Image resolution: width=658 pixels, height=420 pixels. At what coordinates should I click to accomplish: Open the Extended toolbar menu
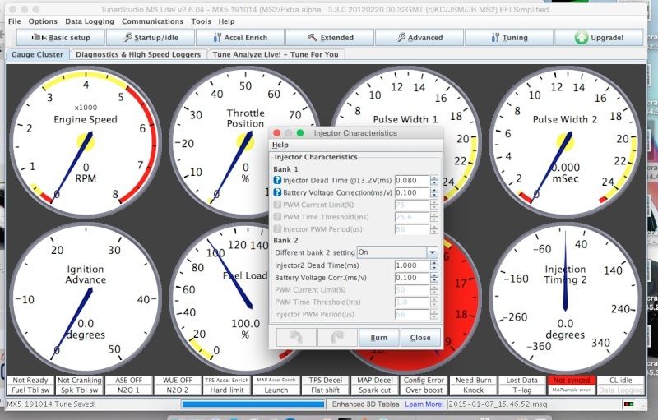330,37
